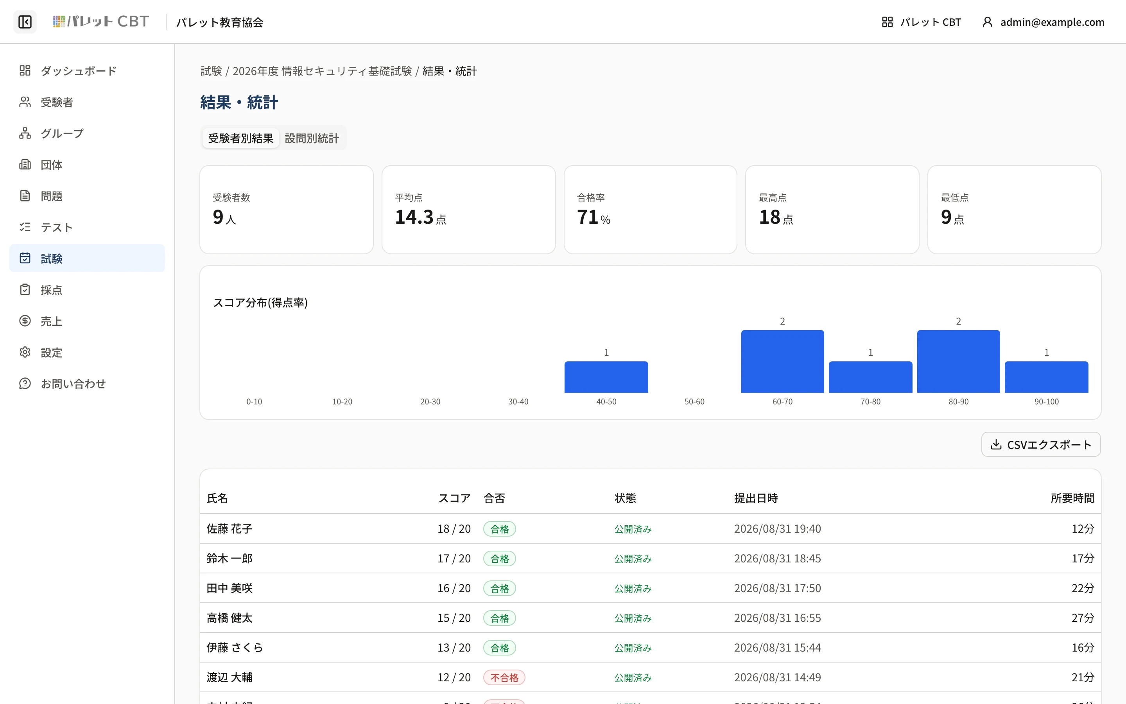This screenshot has width=1126, height=704.
Task: Open 採点 sidebar entry
Action: point(87,289)
